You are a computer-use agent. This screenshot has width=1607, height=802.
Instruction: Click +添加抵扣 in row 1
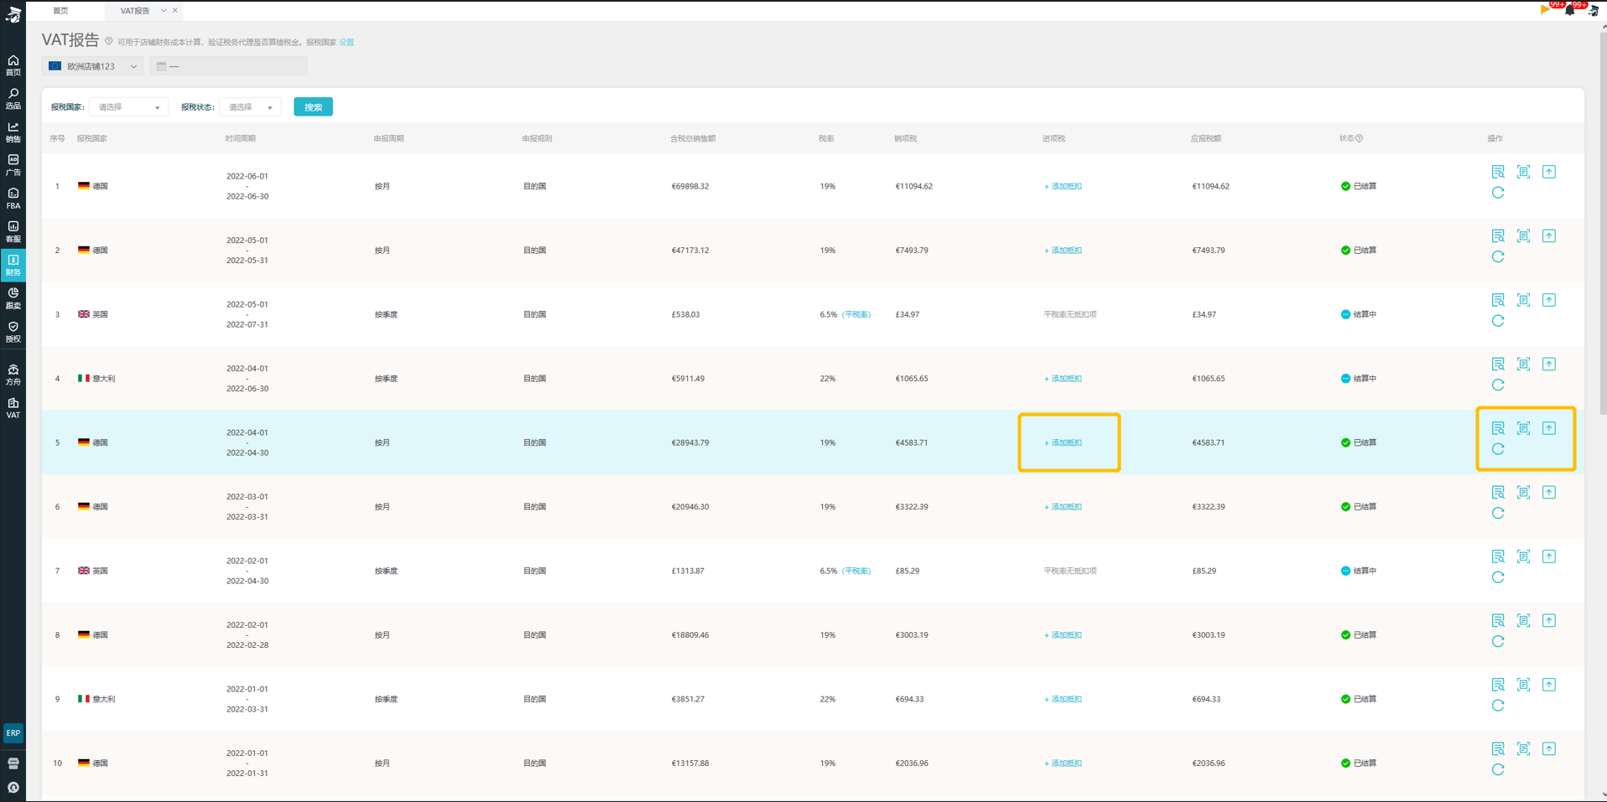click(x=1063, y=186)
